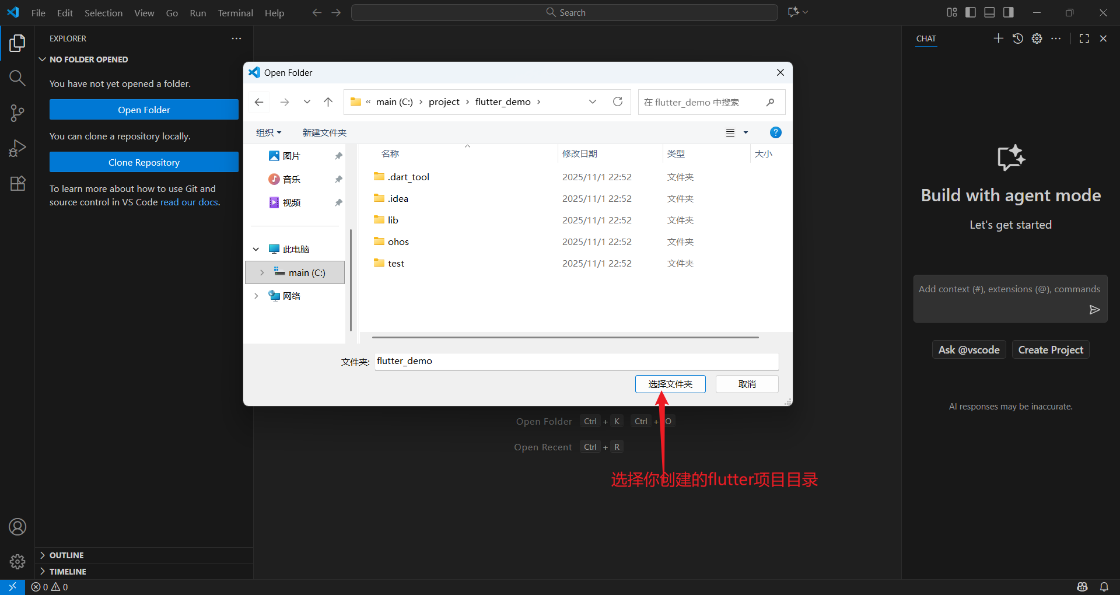Focus the 文件夹 name input field

576,361
